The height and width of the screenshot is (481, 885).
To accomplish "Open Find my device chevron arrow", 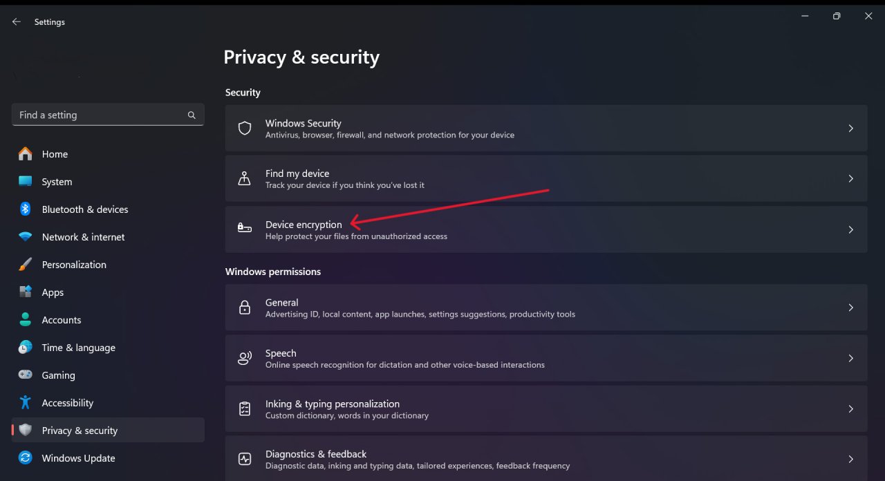I will pyautogui.click(x=851, y=179).
